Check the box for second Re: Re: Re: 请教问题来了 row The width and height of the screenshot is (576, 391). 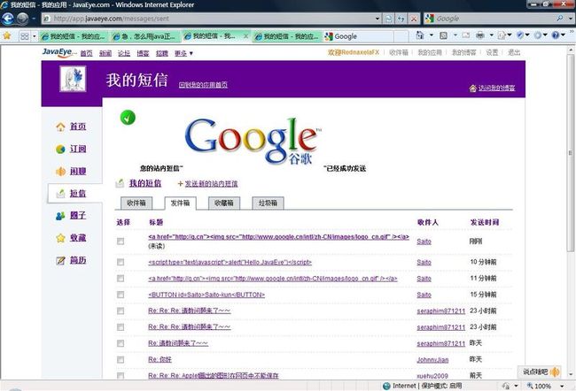(x=121, y=326)
